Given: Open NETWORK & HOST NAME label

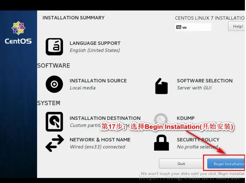Looking at the screenshot, I should 100,140.
